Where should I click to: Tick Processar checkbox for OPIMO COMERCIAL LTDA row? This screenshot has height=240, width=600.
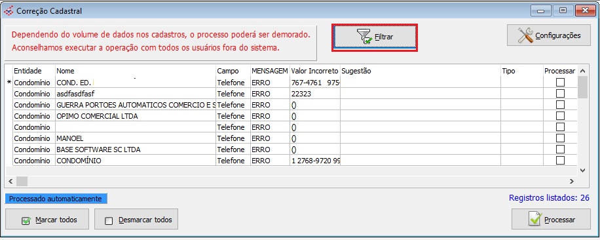(x=560, y=115)
